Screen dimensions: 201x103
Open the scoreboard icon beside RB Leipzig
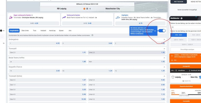(x=87, y=9)
